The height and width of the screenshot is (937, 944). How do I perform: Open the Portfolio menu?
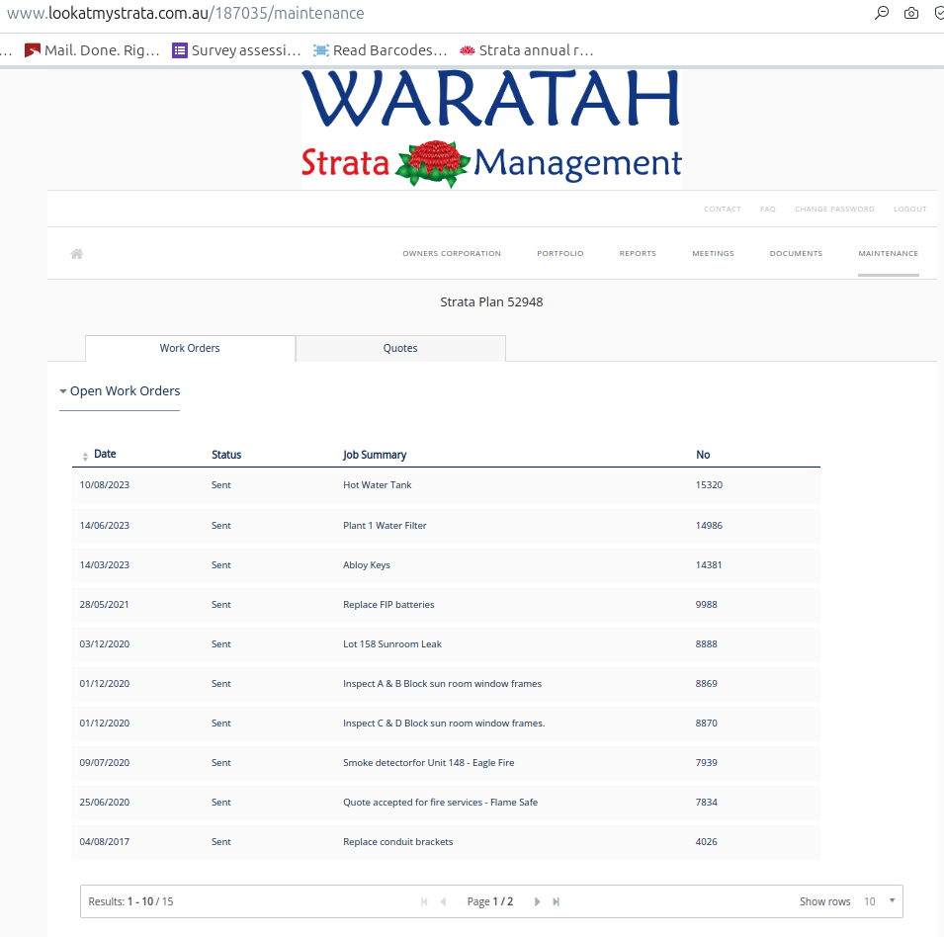[x=559, y=253]
